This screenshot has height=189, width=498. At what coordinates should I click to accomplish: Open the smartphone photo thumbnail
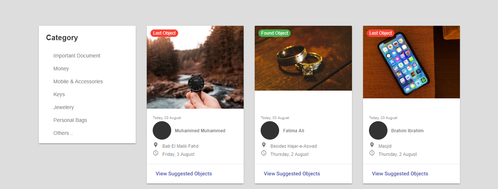[411, 62]
